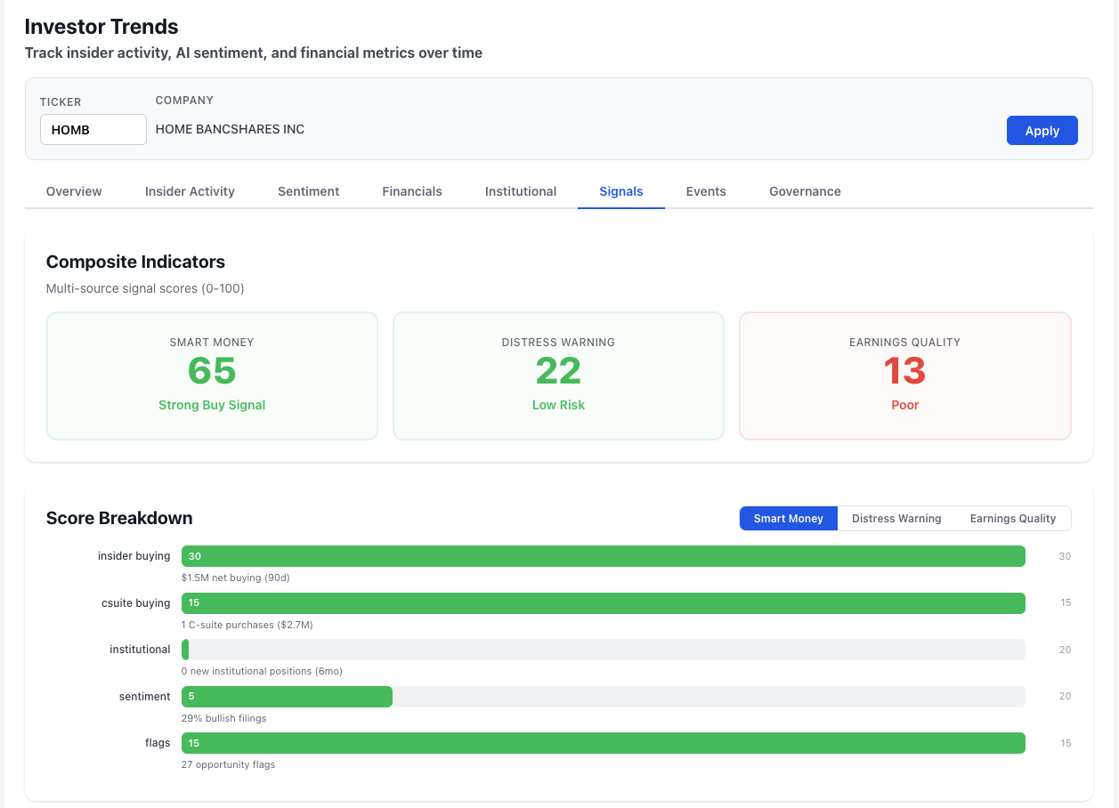The width and height of the screenshot is (1119, 808).
Task: Click the Earnings Quality score card
Action: pos(904,376)
